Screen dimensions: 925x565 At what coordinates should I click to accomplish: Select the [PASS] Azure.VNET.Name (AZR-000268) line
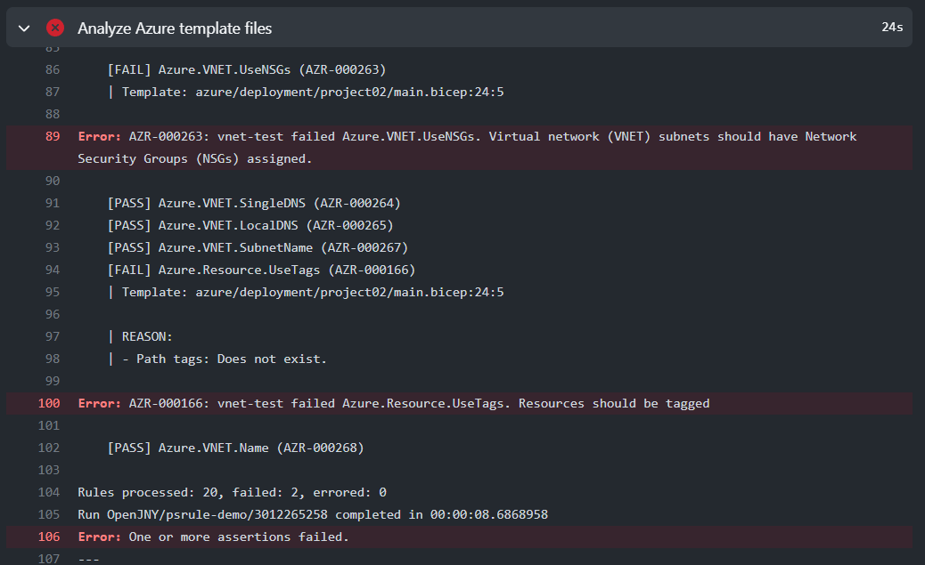[x=235, y=448]
